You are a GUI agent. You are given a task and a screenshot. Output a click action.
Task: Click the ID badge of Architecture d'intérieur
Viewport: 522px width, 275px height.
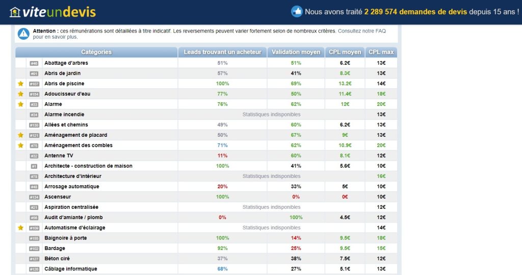point(34,176)
